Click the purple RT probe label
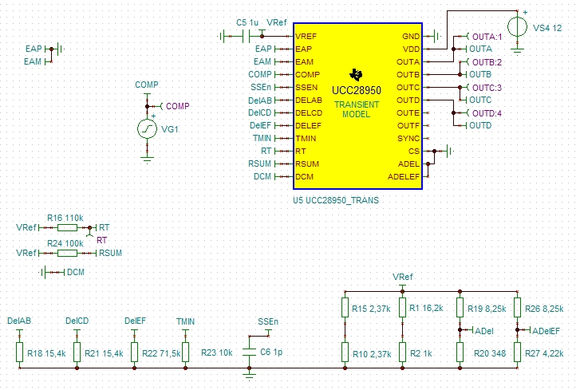580x390 pixels. (102, 240)
